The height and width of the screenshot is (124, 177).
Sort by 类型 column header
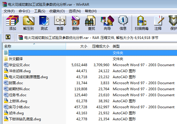tap(144, 46)
